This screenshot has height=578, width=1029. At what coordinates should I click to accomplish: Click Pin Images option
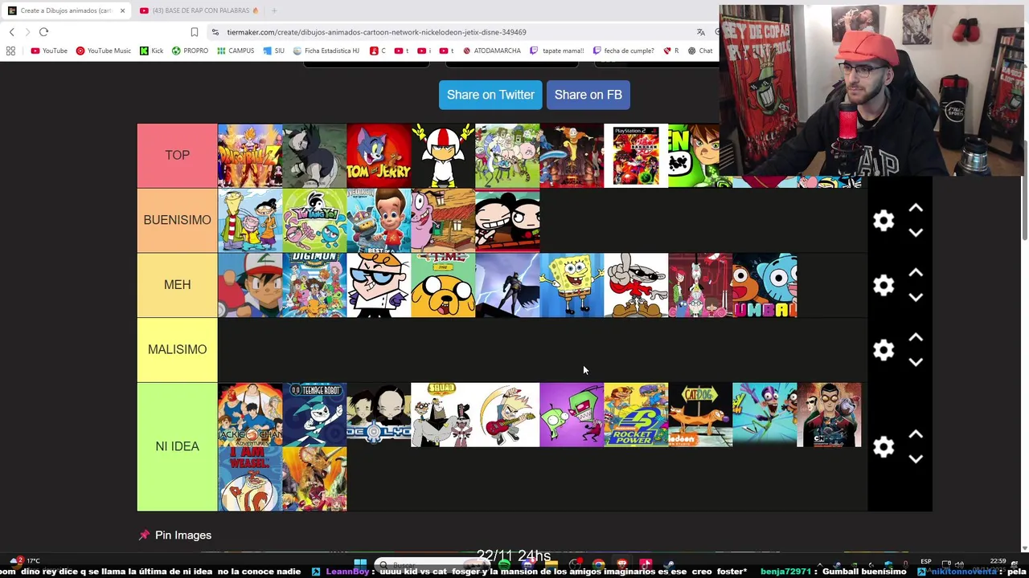175,535
